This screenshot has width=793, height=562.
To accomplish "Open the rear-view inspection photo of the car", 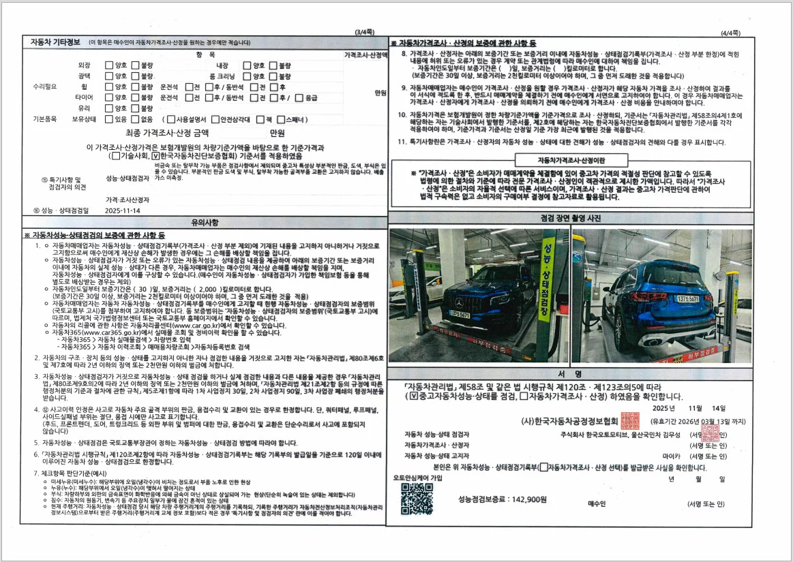I will (661, 294).
